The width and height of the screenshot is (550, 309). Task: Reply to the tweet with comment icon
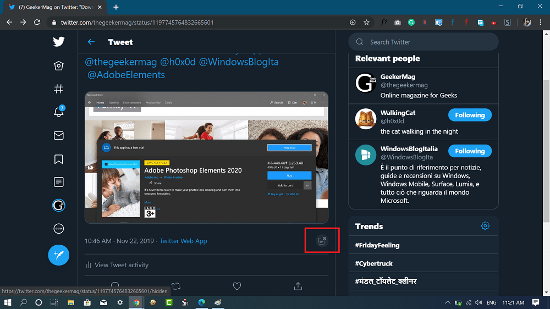coord(115,285)
